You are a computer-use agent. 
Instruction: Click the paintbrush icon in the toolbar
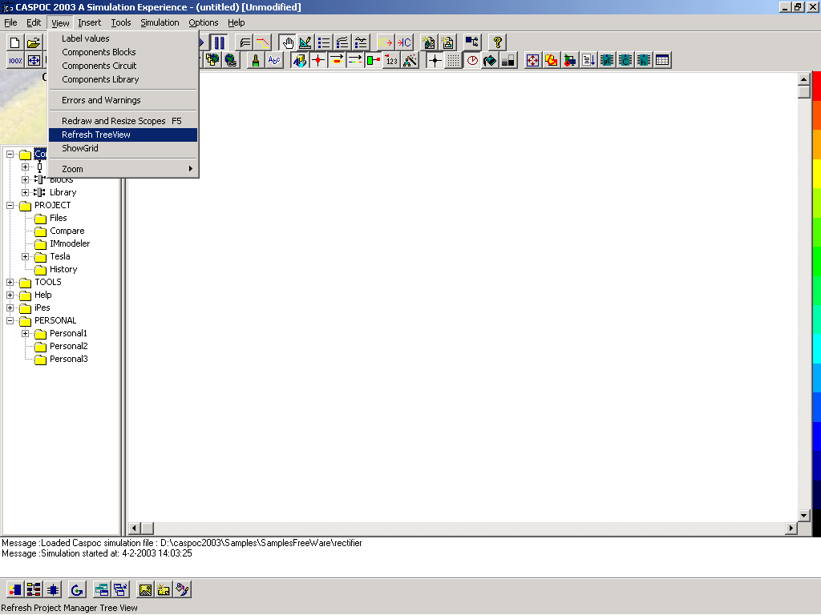coord(256,60)
